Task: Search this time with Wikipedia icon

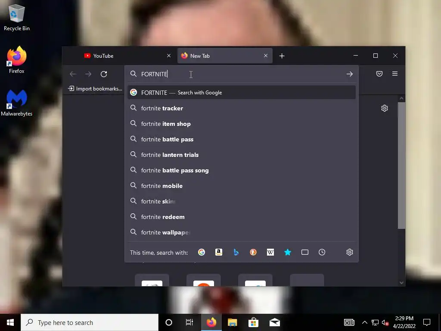Action: [x=270, y=252]
